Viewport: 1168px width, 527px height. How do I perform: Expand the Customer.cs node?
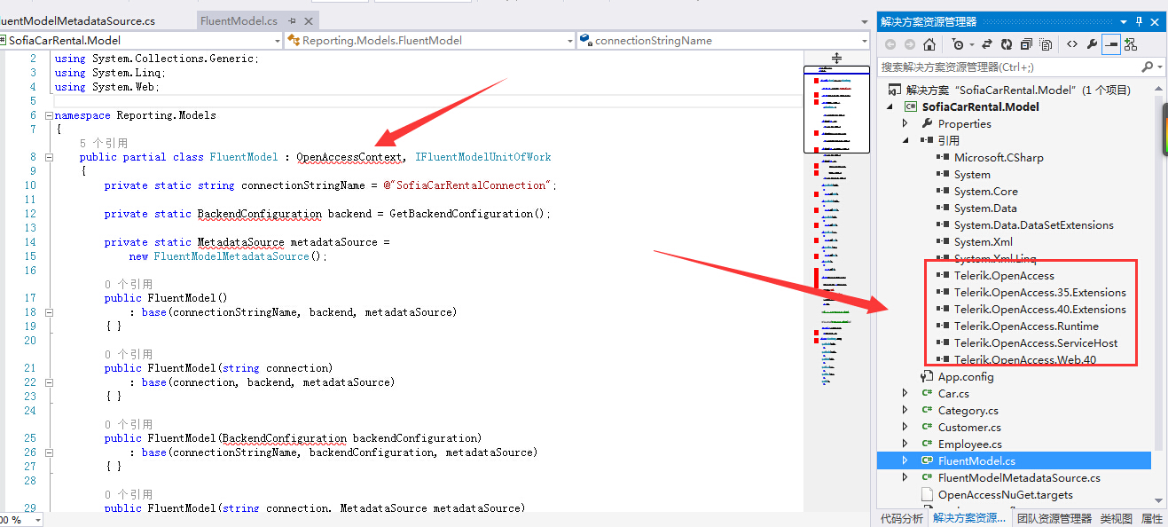point(905,427)
